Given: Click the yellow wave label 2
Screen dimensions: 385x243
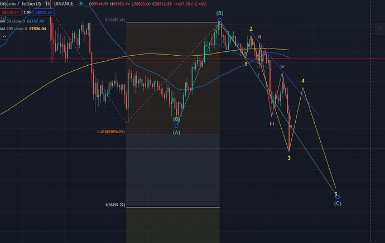Looking at the screenshot, I should 251,28.
